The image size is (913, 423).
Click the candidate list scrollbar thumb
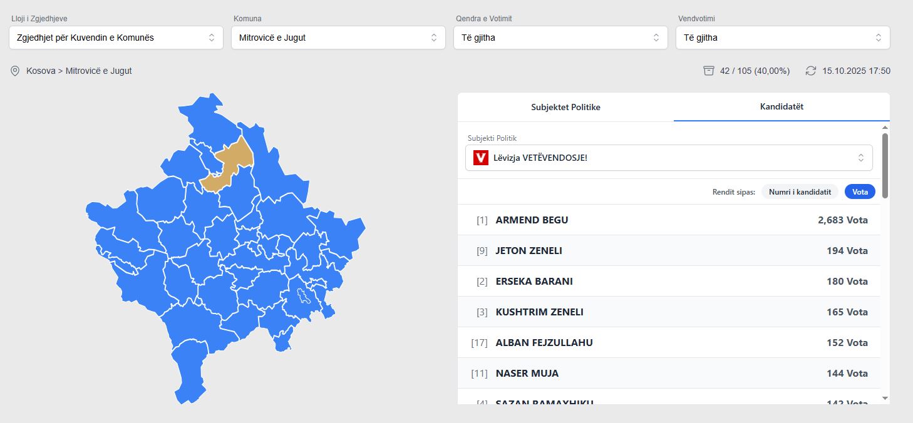point(885,166)
